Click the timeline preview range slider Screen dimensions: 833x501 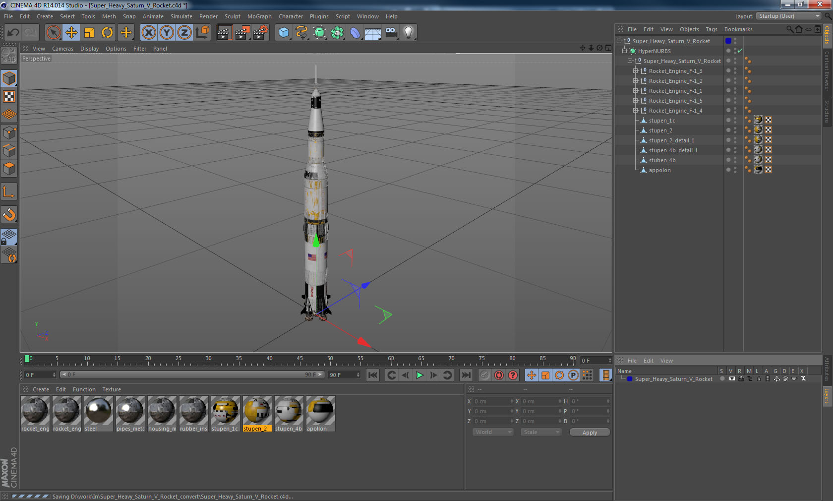tap(192, 375)
